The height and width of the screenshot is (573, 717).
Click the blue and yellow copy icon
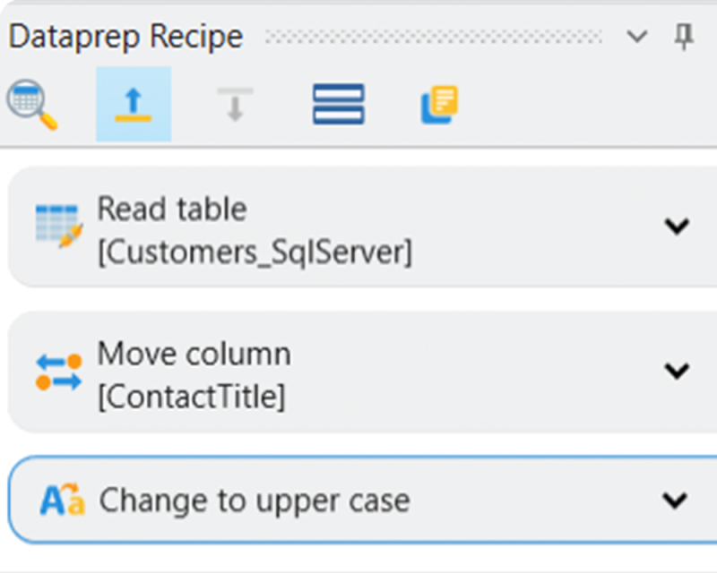coord(439,104)
